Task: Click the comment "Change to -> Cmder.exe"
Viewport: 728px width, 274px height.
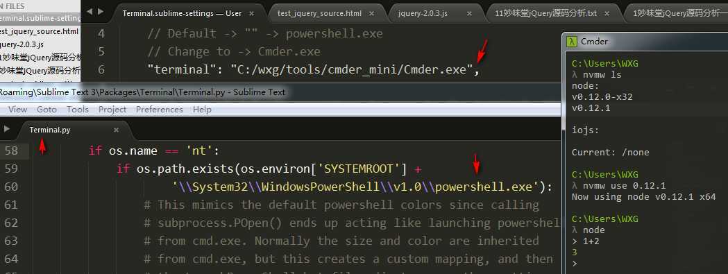Action: [x=234, y=51]
